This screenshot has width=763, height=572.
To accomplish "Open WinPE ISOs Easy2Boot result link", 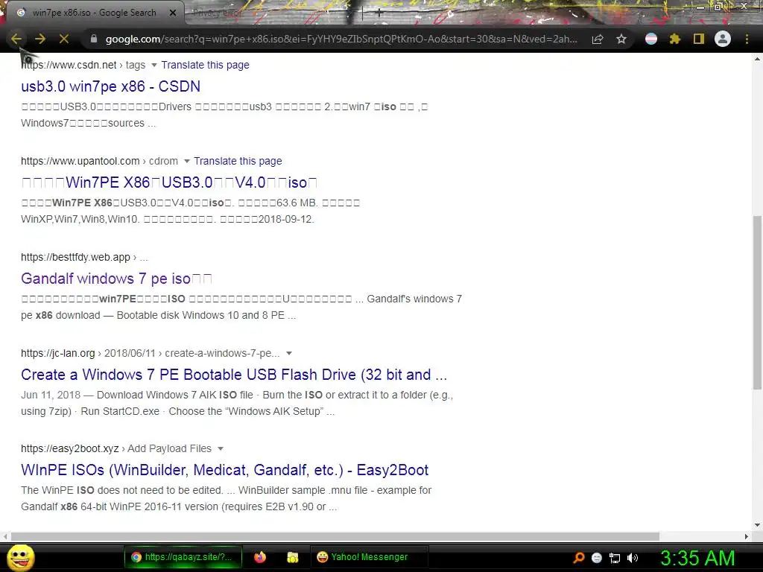I will pyautogui.click(x=225, y=470).
